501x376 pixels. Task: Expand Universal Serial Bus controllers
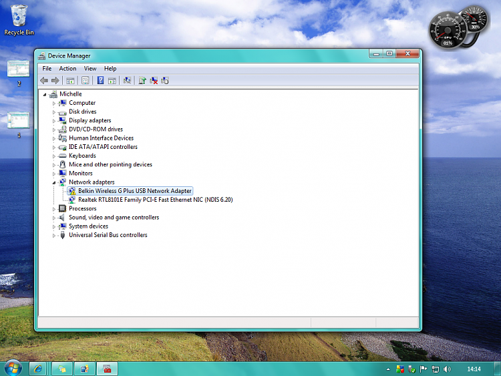click(53, 236)
